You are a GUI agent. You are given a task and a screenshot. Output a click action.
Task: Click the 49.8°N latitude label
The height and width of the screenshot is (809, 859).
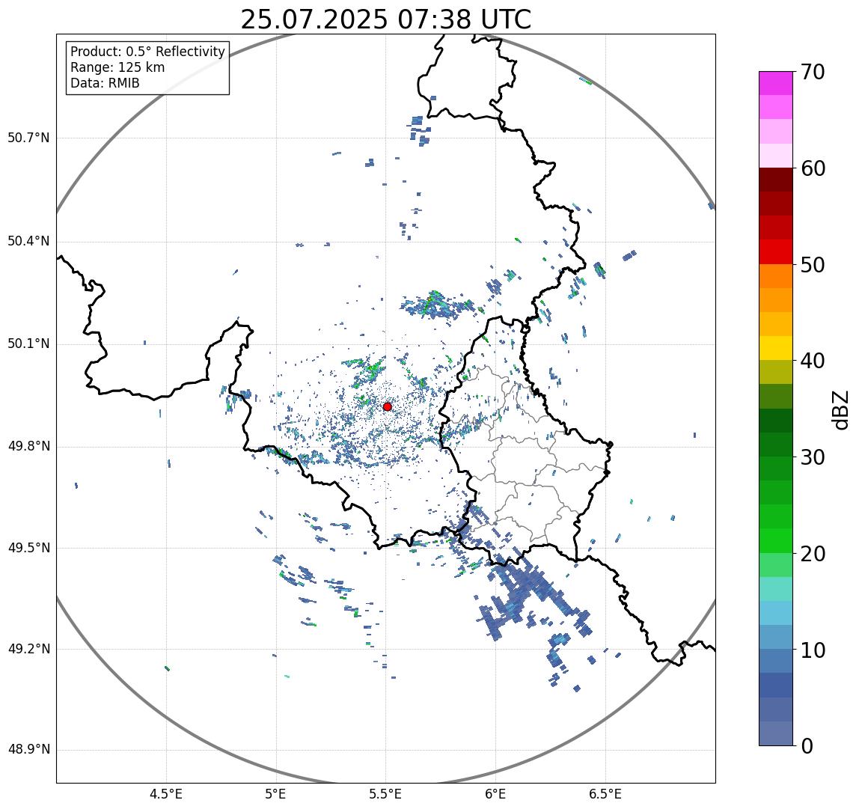tap(28, 446)
